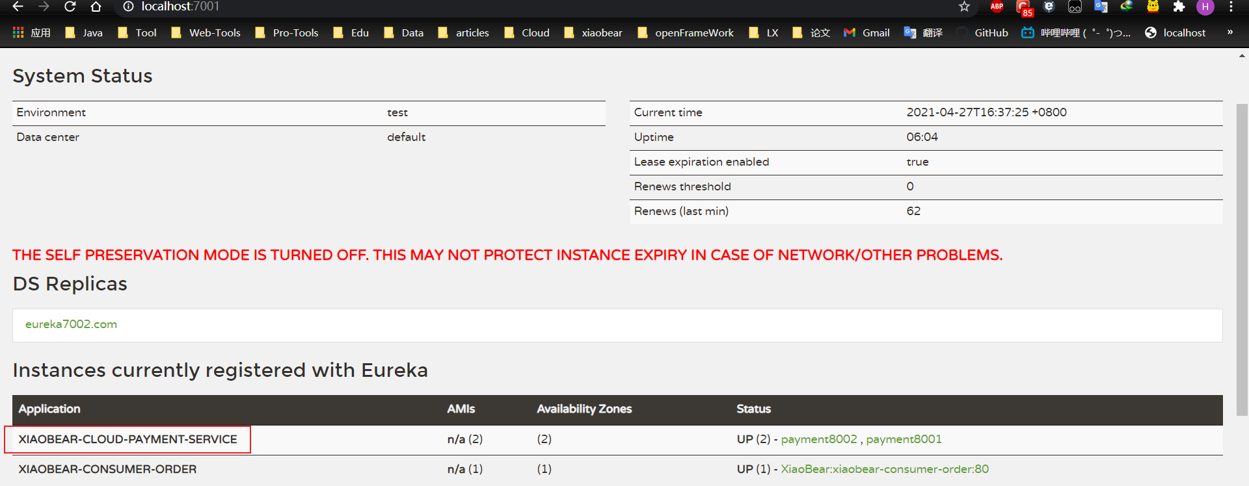Open the Chrome three-dot menu
1249x486 pixels.
tap(1231, 6)
